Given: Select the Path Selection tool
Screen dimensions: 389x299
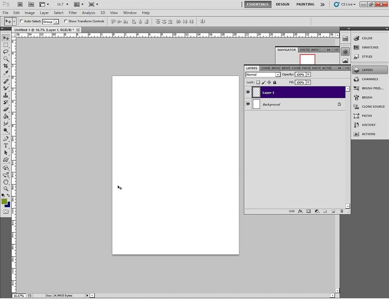Looking at the screenshot, I should (x=6, y=152).
